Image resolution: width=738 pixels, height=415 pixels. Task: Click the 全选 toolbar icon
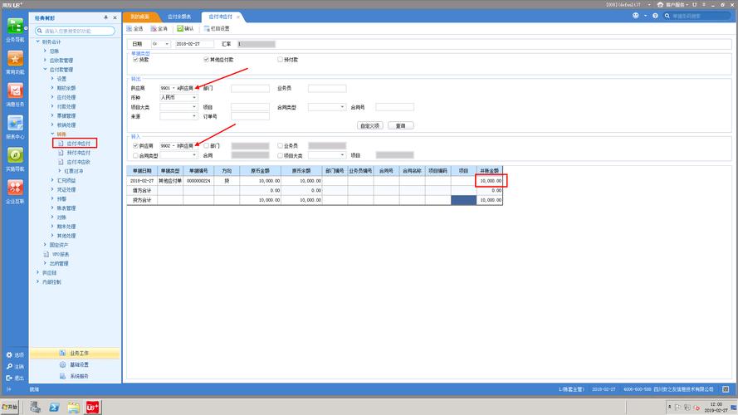(130, 29)
